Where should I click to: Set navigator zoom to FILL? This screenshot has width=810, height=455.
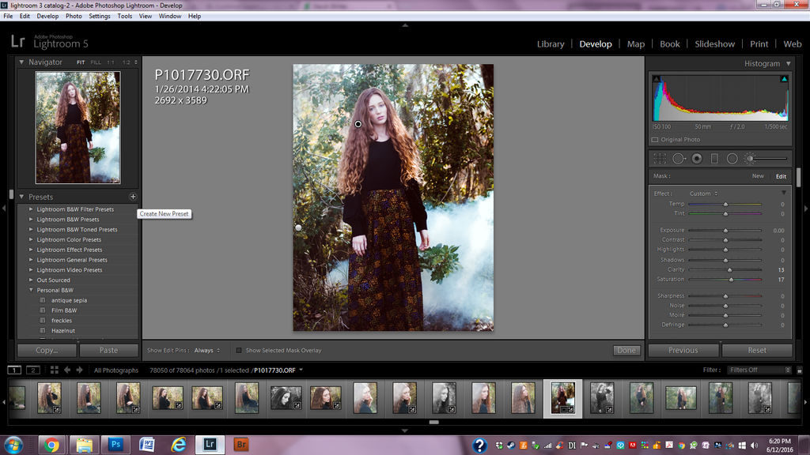[96, 62]
